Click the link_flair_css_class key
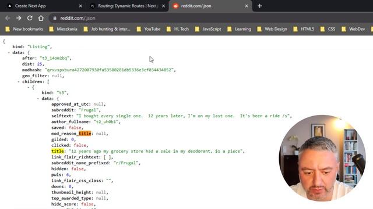 click(76, 181)
